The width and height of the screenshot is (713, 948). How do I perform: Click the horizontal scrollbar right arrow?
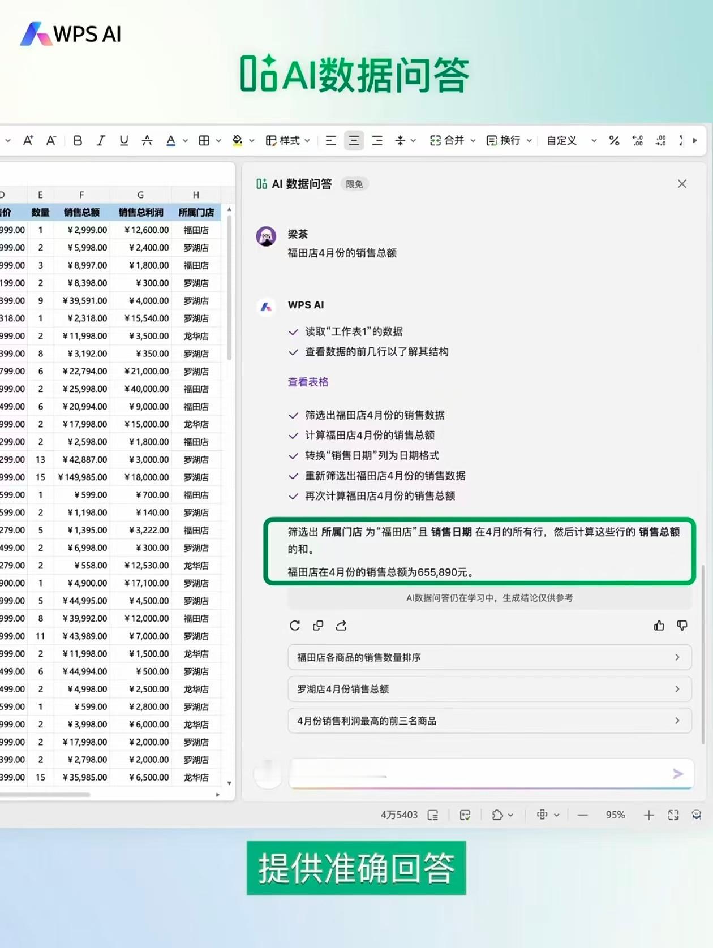coord(218,795)
